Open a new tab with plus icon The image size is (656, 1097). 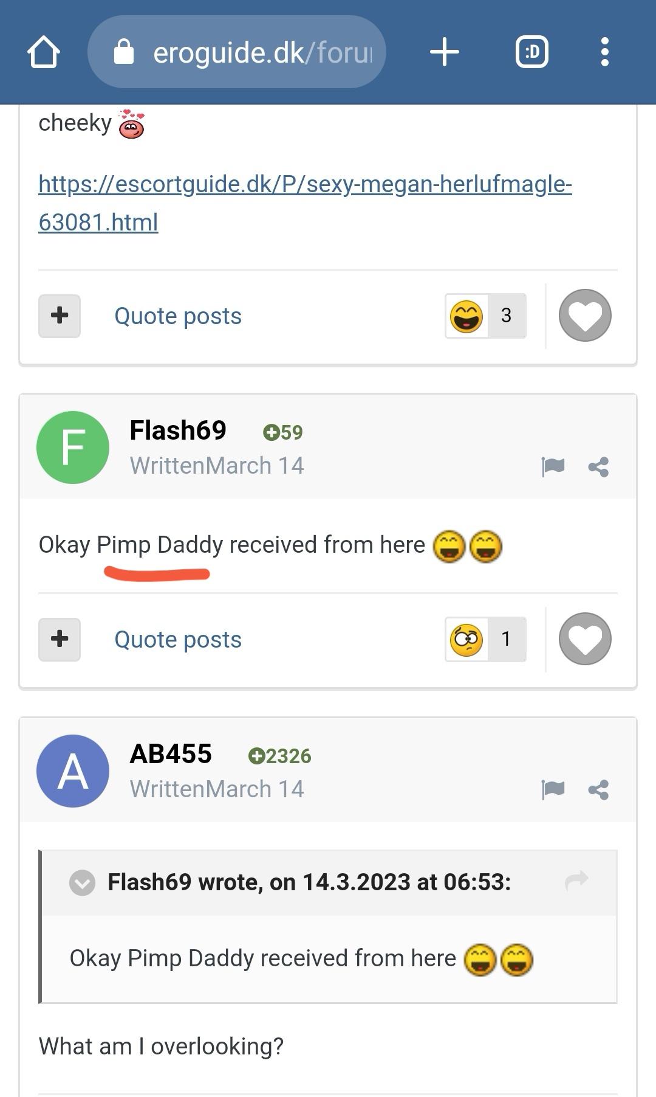444,52
